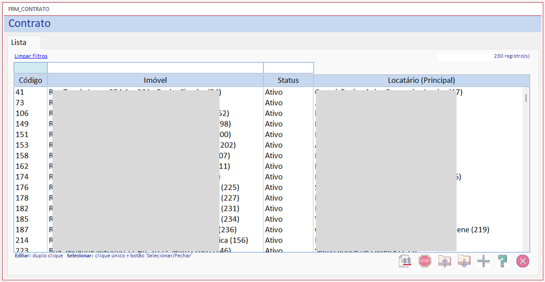545x282 pixels.
Task: Click the Limpar filtros link
Action: 31,56
